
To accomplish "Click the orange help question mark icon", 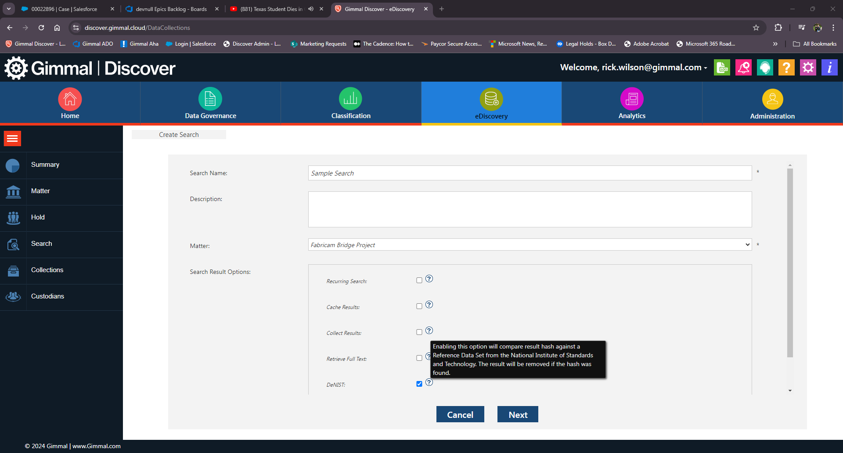I will [786, 68].
